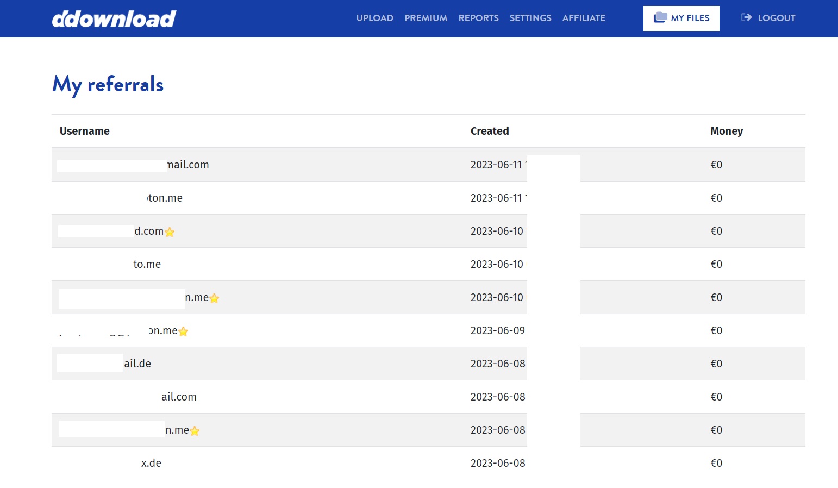Viewport: 838px width, 488px height.
Task: Click the star beside the 2023-06-10 n.me username
Action: (214, 298)
